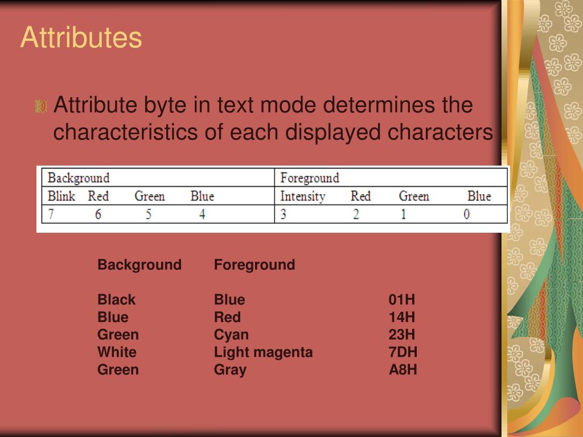The height and width of the screenshot is (437, 583).
Task: Click "Red" next to Intensity in table
Action: coord(360,196)
